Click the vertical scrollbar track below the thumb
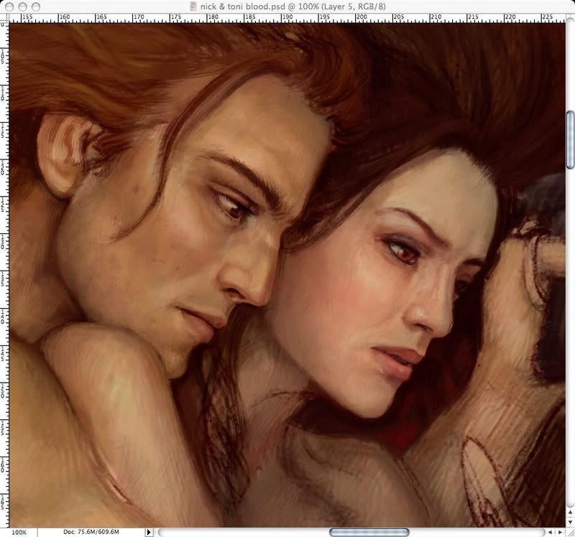 570,323
